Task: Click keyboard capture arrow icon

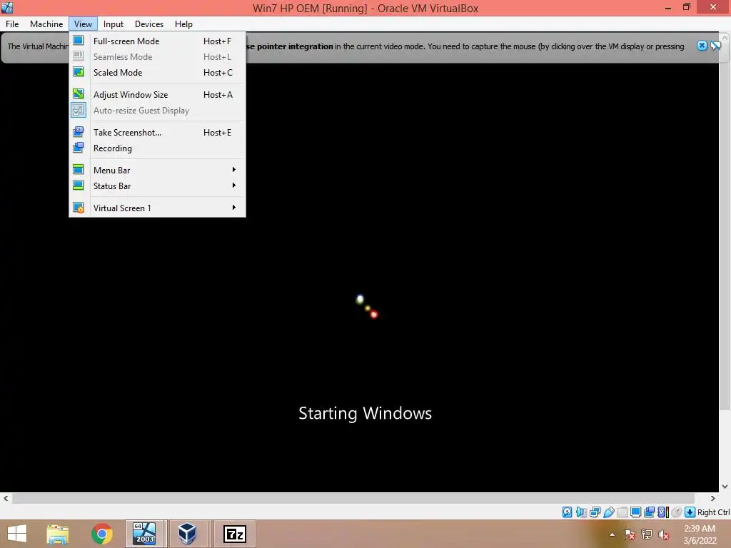Action: tap(690, 512)
